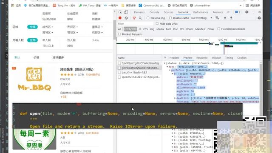Open the PM_Tony bookmark
This screenshot has height=153, width=272.
click(x=90, y=6)
